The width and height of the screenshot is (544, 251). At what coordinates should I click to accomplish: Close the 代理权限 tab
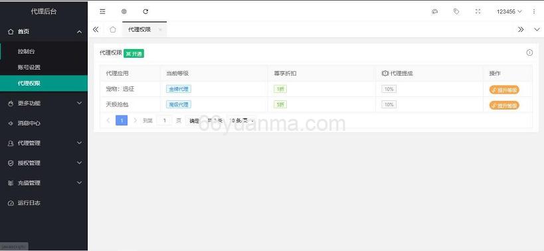click(x=160, y=30)
